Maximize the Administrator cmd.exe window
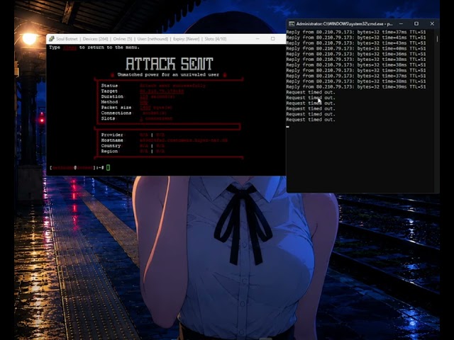 click(x=416, y=23)
